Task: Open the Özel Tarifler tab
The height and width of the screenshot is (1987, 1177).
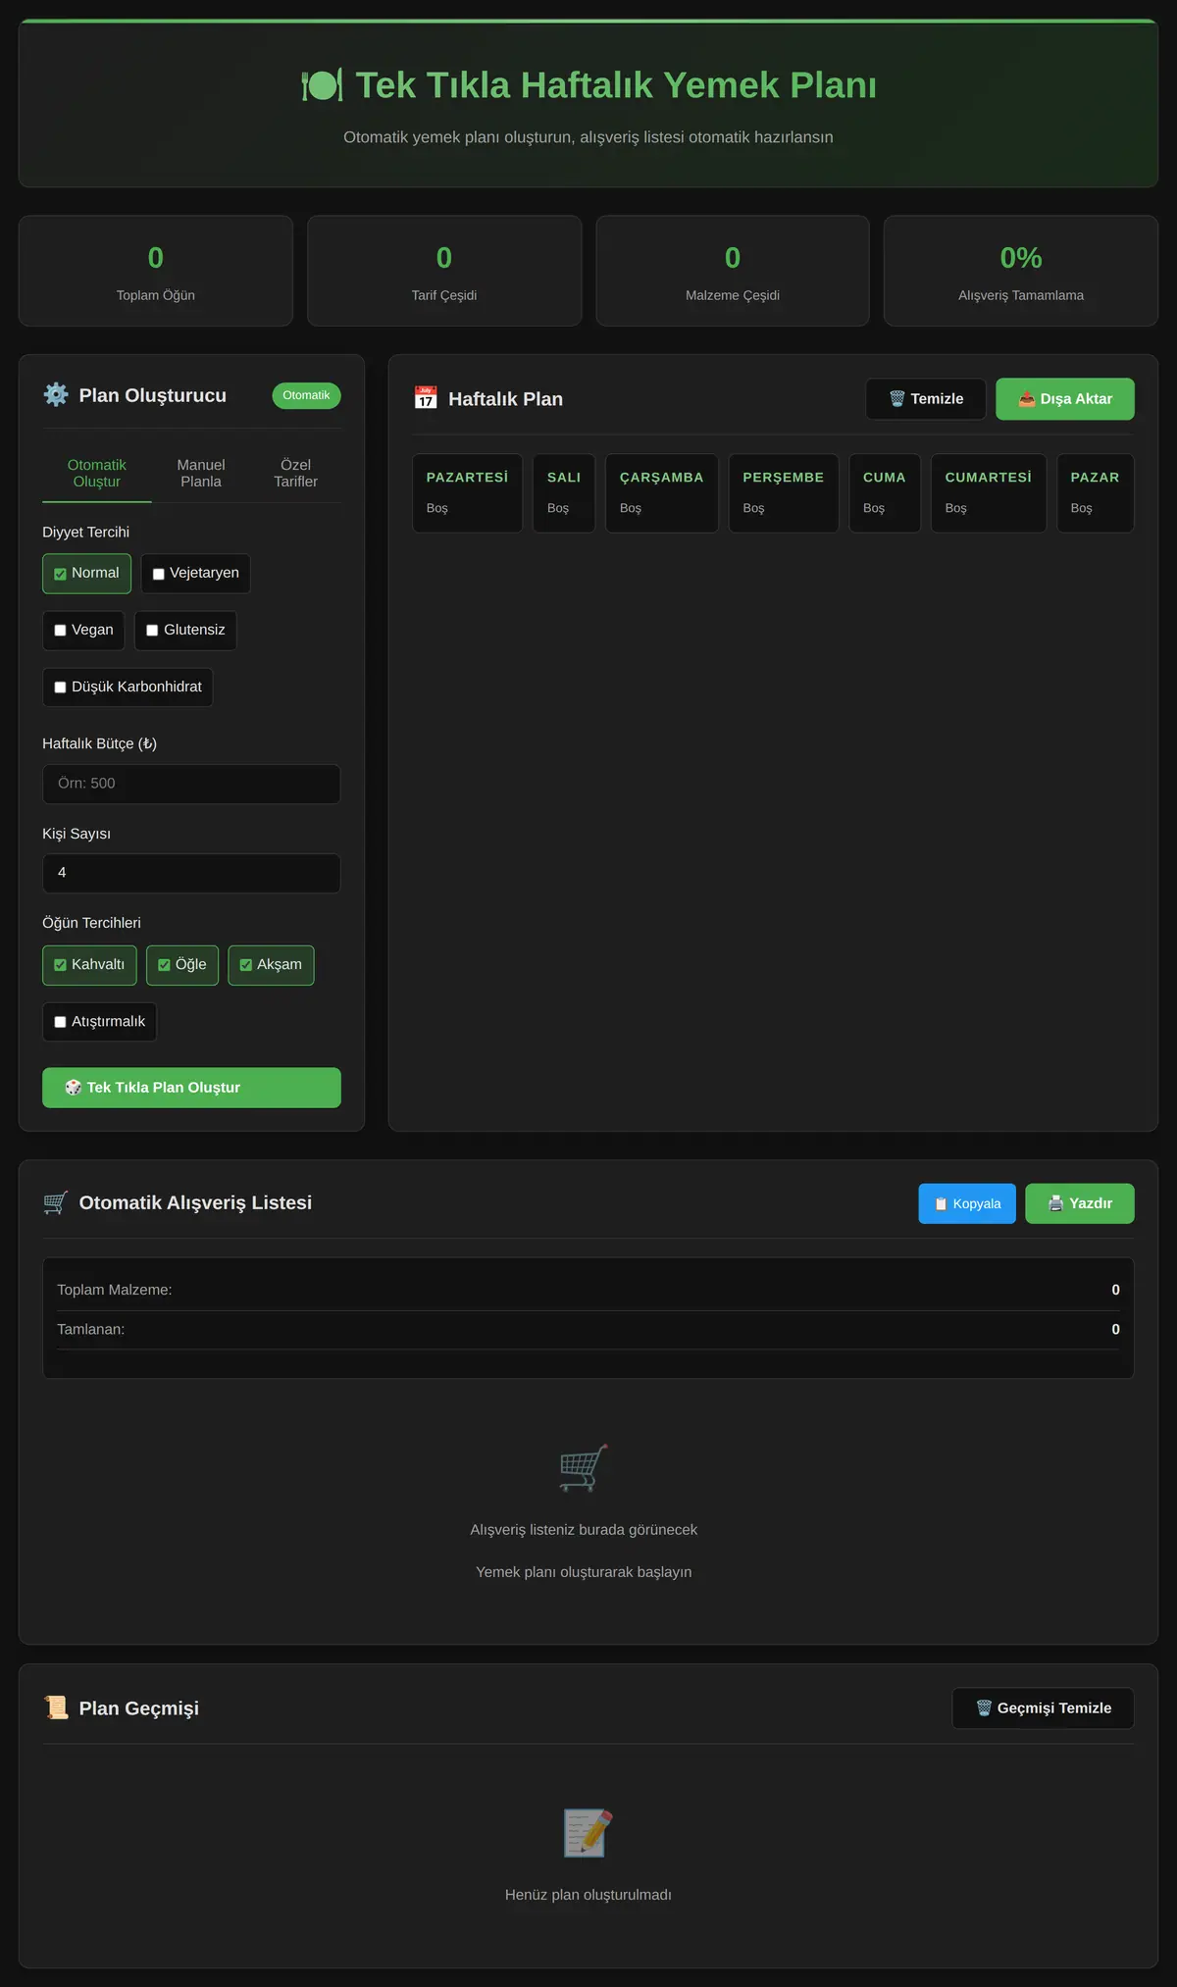Action: (x=295, y=473)
